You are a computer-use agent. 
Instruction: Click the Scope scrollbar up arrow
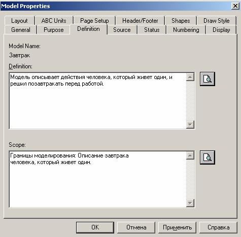(190, 155)
